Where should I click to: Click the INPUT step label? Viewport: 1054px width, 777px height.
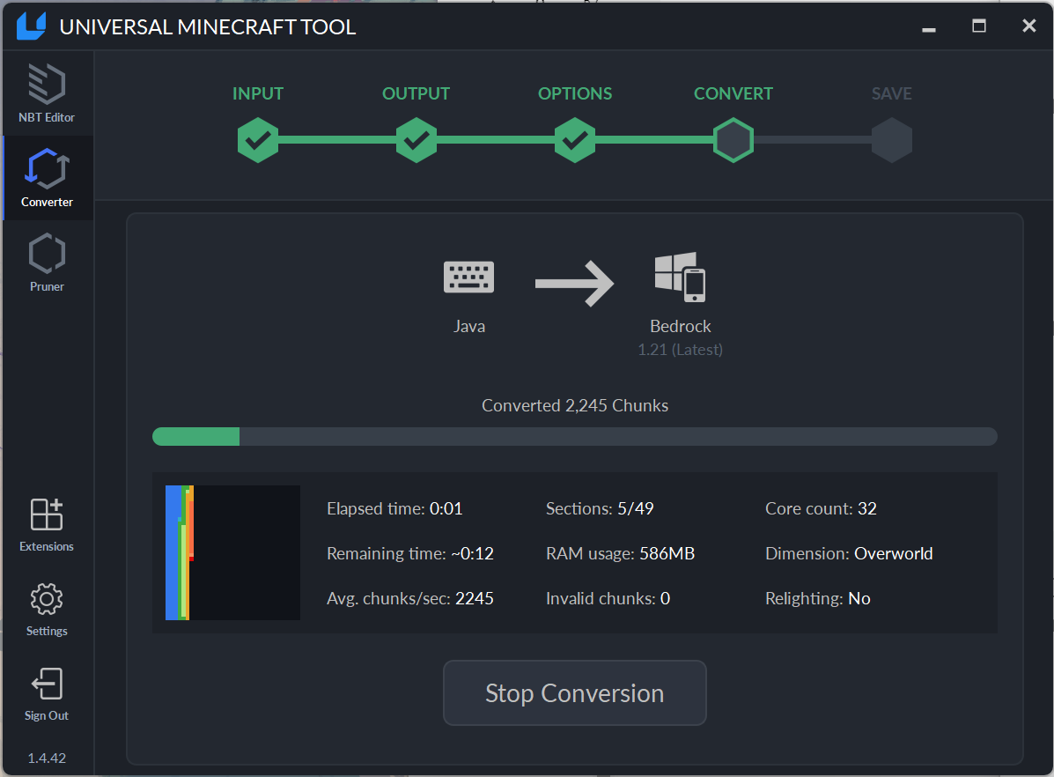coord(258,93)
